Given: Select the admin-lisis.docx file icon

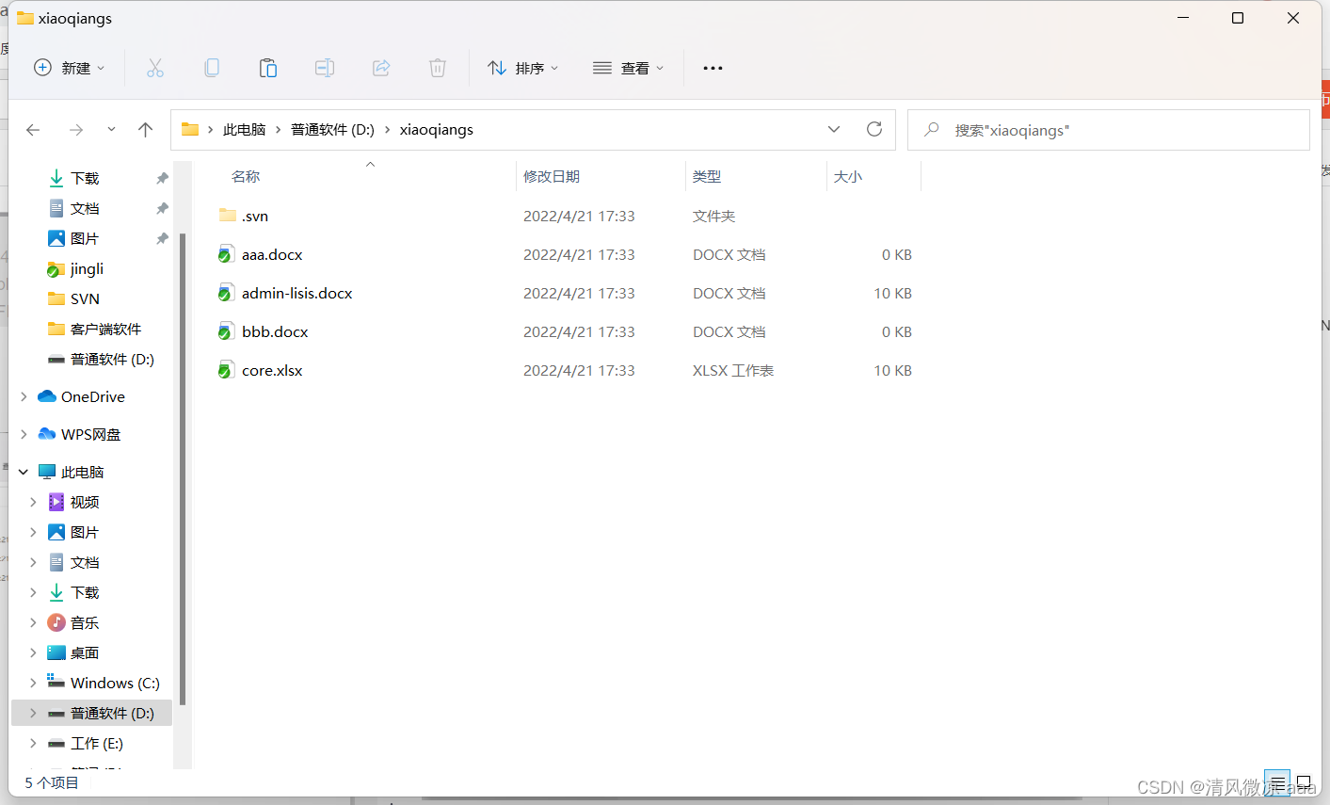Looking at the screenshot, I should (x=226, y=293).
